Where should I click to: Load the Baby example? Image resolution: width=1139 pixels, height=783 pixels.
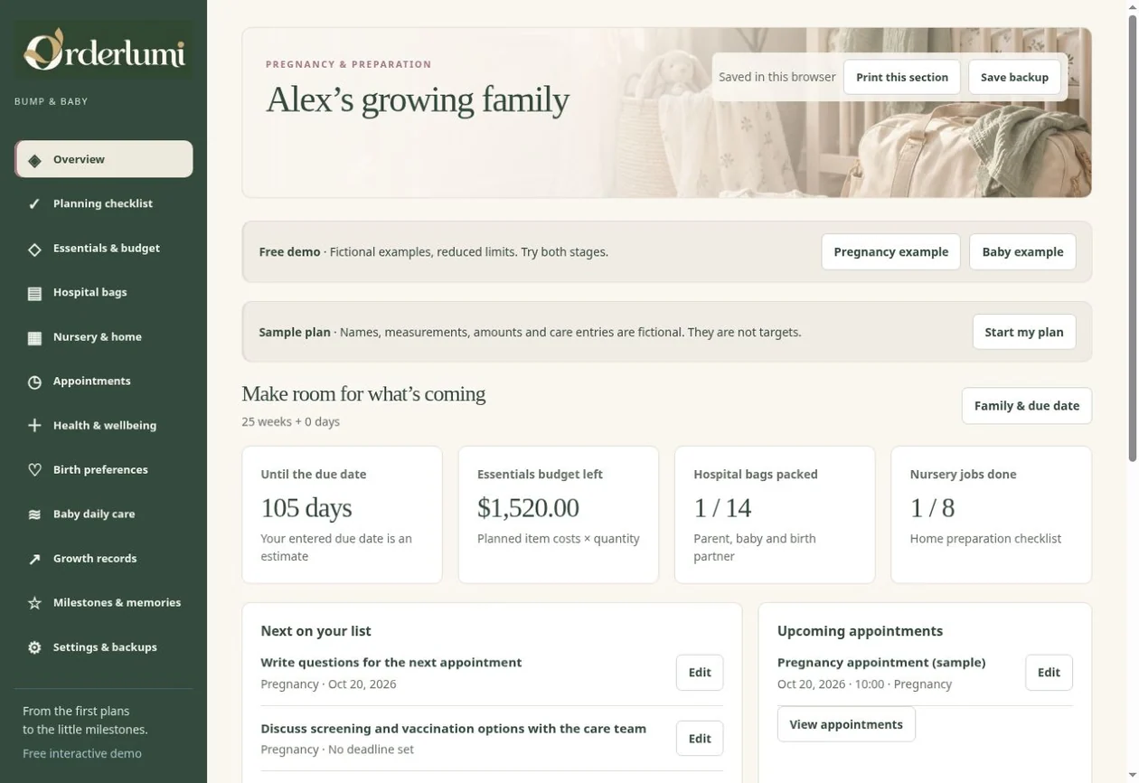point(1022,251)
